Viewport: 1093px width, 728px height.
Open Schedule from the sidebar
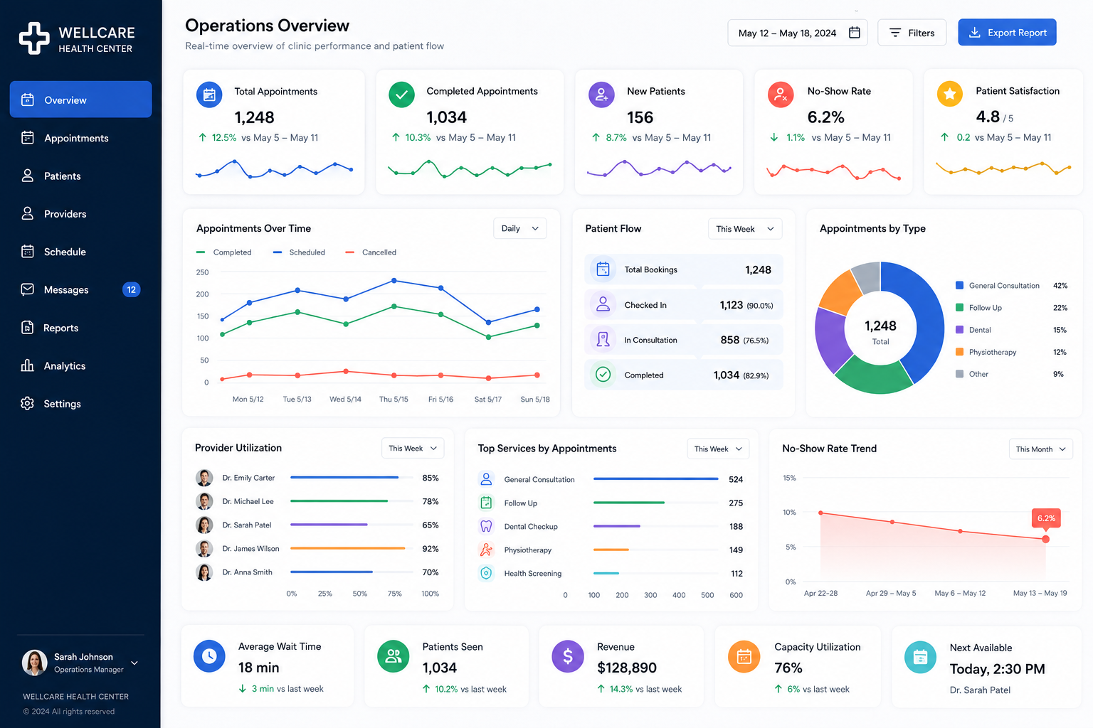[x=80, y=252]
